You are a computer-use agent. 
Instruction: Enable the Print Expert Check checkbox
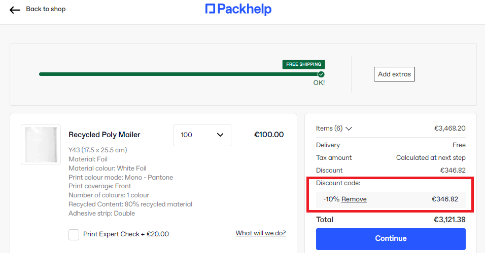(74, 234)
